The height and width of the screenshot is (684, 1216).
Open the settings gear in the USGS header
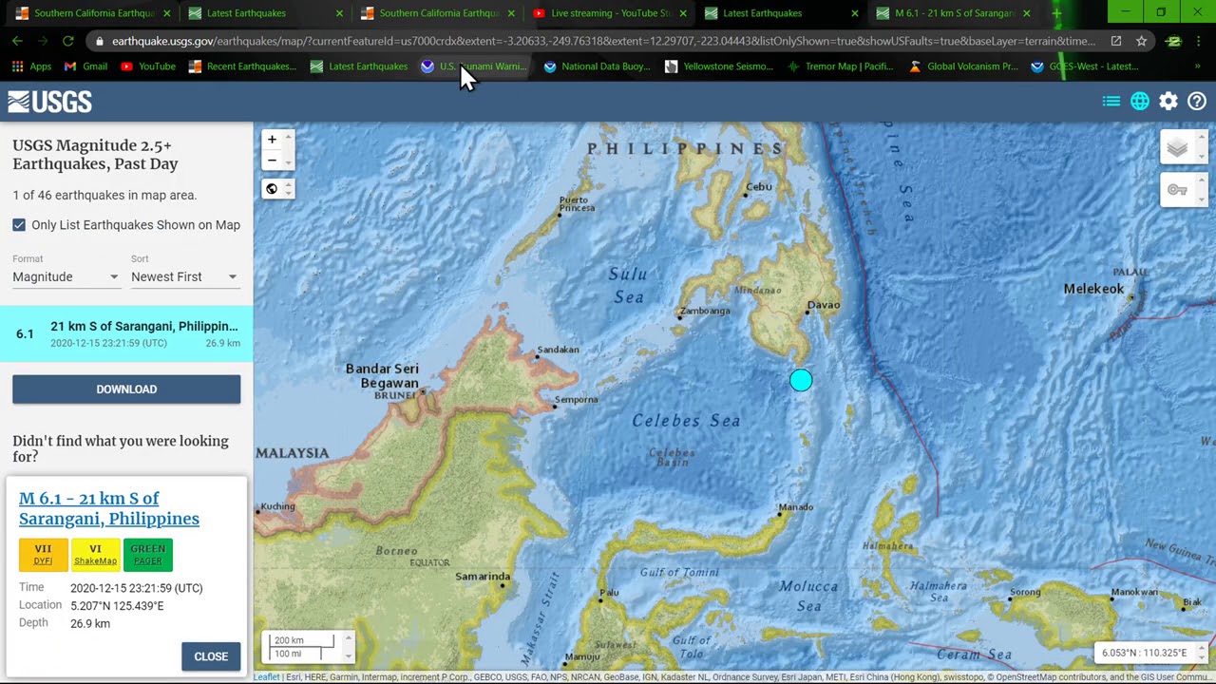pyautogui.click(x=1168, y=102)
